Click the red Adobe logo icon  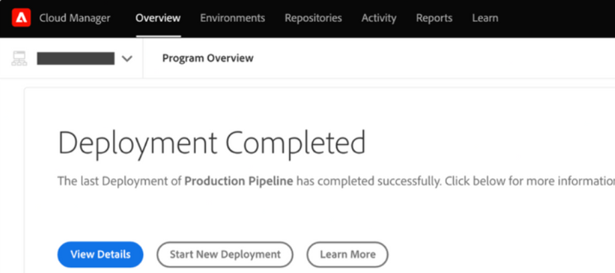(21, 18)
